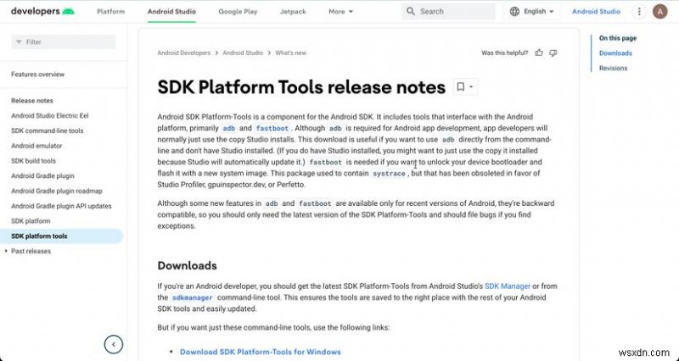
Task: Open the SDK Manager link
Action: tap(507, 286)
